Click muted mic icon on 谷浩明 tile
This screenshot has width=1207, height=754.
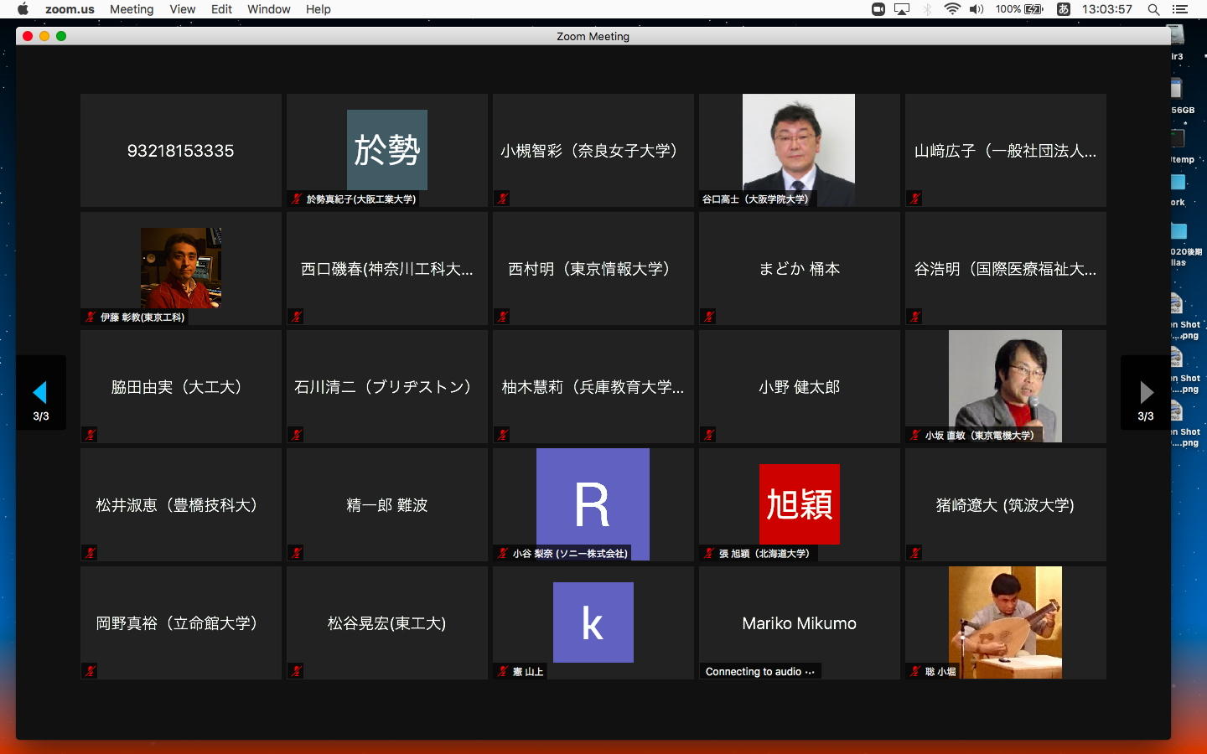click(915, 317)
